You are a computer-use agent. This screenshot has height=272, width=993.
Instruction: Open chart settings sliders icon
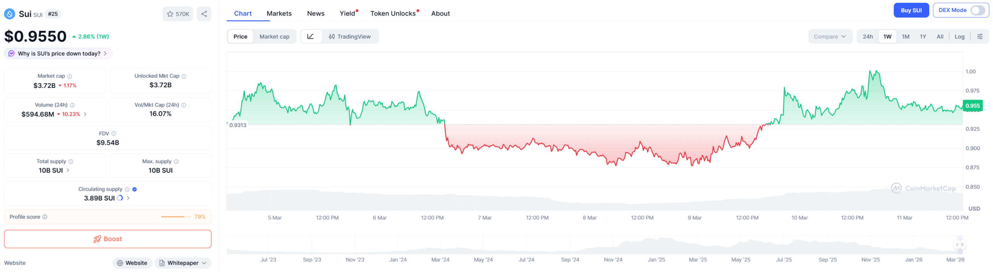979,36
